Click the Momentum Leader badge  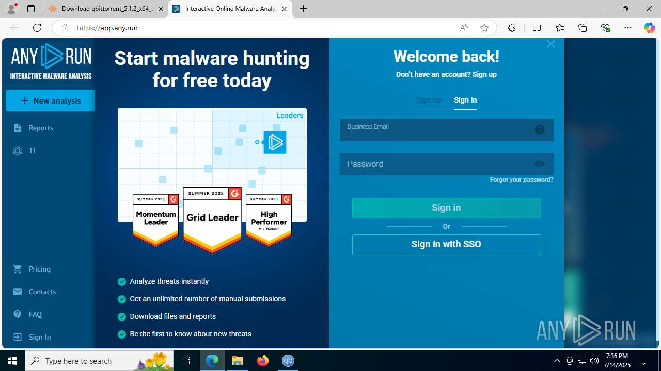[156, 220]
